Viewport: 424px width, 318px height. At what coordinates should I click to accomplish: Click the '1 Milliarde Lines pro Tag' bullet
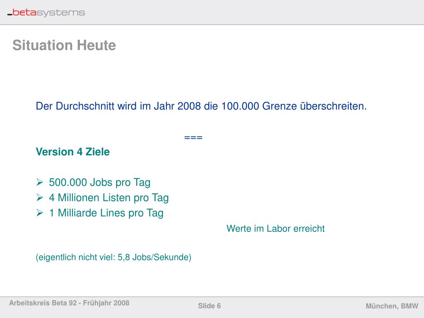pyautogui.click(x=106, y=213)
